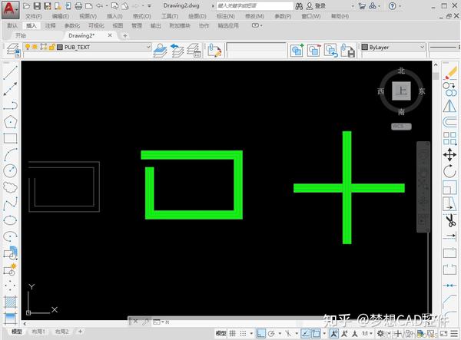
Task: Click the Undo arrow in quick access toolbar
Action: tap(100, 6)
